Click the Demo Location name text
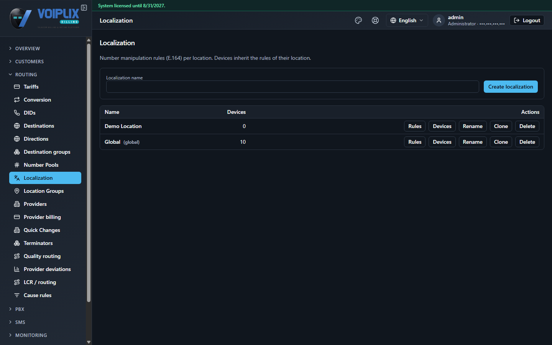 123,126
